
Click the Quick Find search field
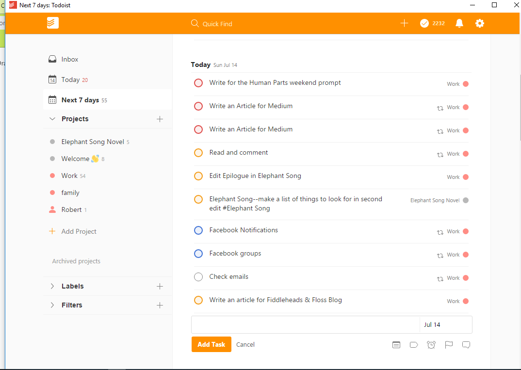tap(217, 24)
